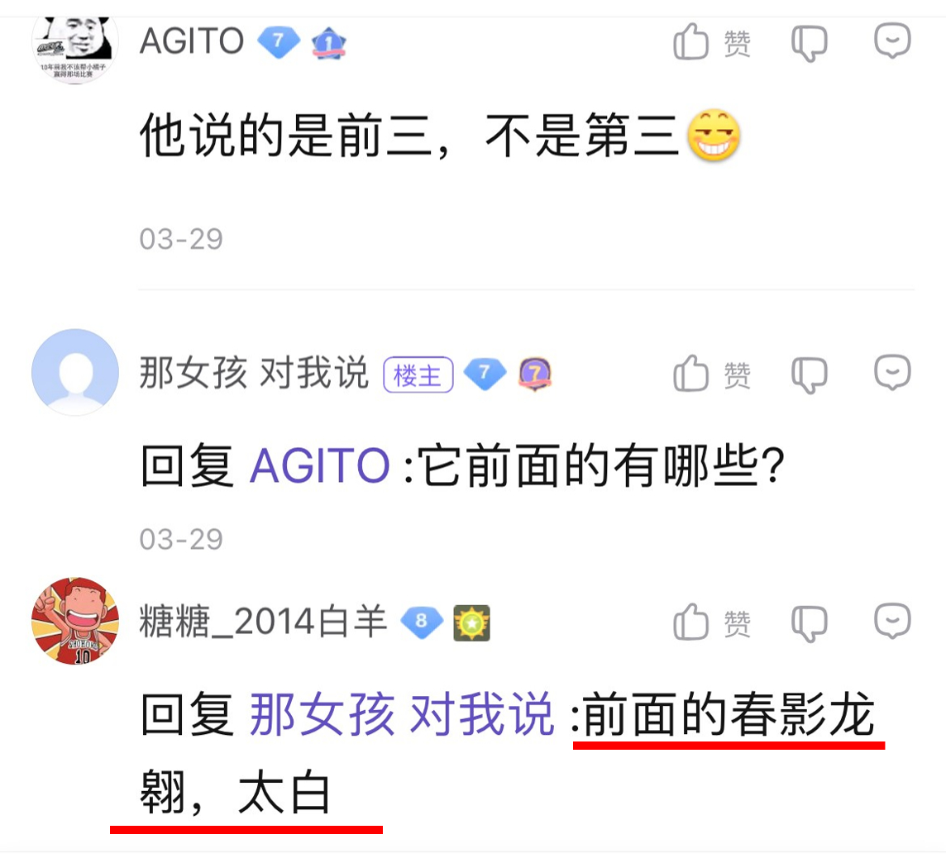This screenshot has width=946, height=863.
Task: Open AGITO's profile avatar
Action: pyautogui.click(x=74, y=50)
